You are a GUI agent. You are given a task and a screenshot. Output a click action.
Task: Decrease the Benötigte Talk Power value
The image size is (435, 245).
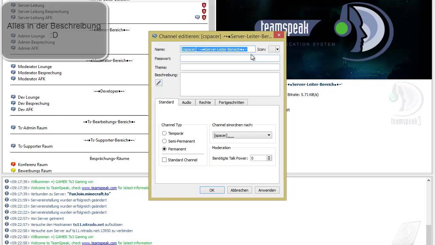coord(269,160)
